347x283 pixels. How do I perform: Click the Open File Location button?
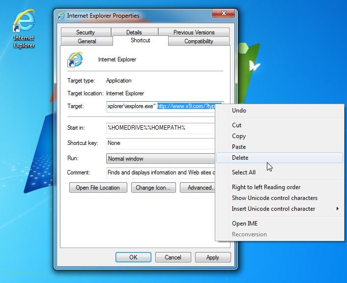pos(98,188)
